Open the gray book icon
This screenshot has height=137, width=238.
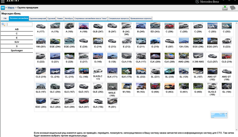233,7
